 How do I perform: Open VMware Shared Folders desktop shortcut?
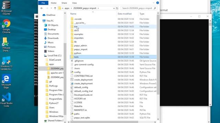click(x=6, y=45)
